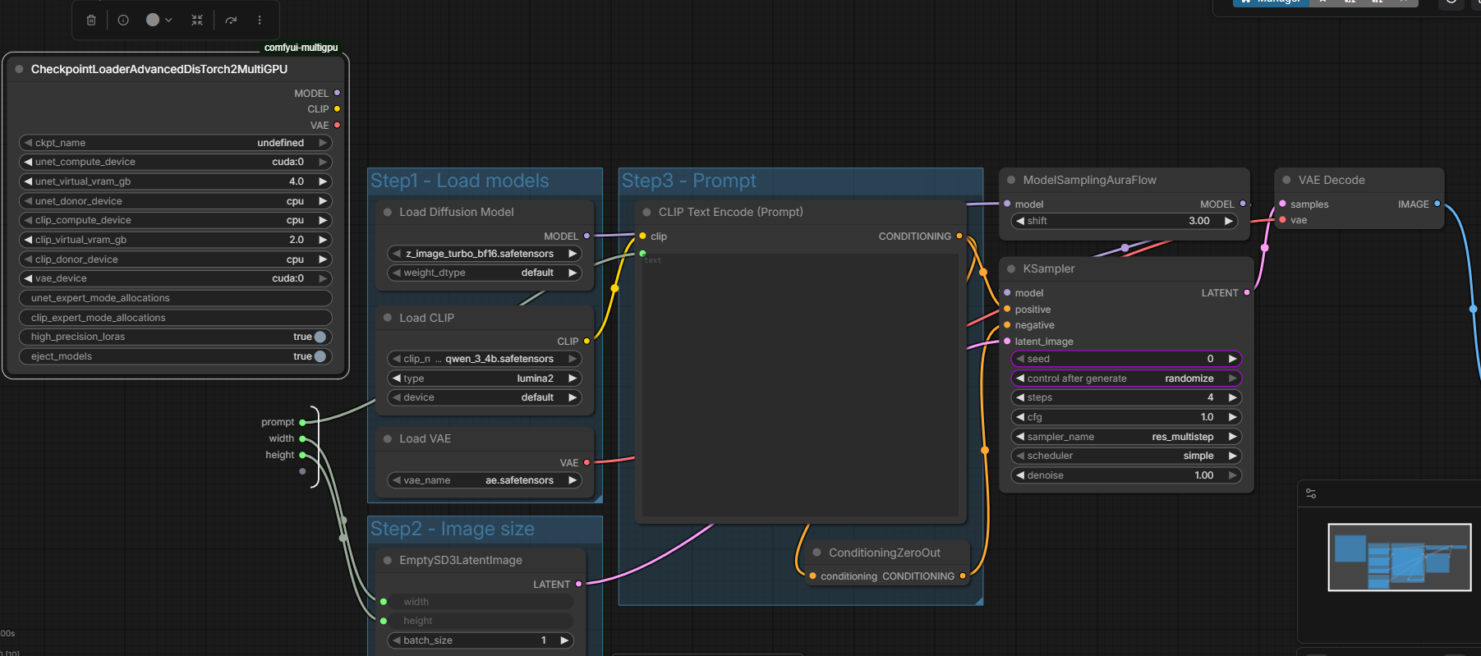1481x656 pixels.
Task: Open the unet_donor_device dropdown
Action: tap(176, 201)
